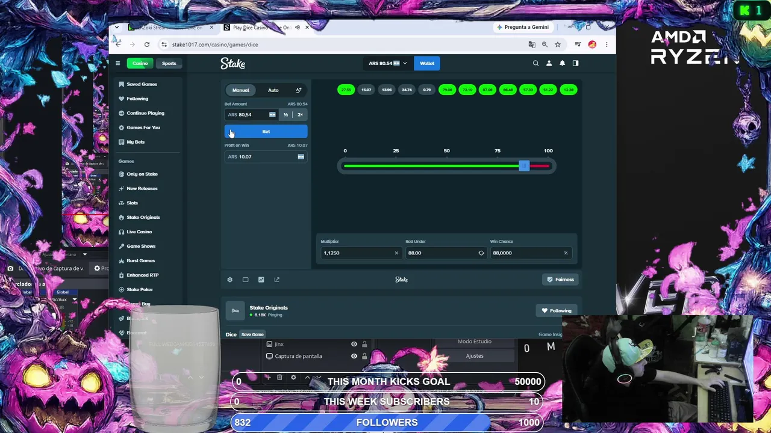This screenshot has width=771, height=433.
Task: Open the user profile icon in Stake header
Action: coord(549,63)
